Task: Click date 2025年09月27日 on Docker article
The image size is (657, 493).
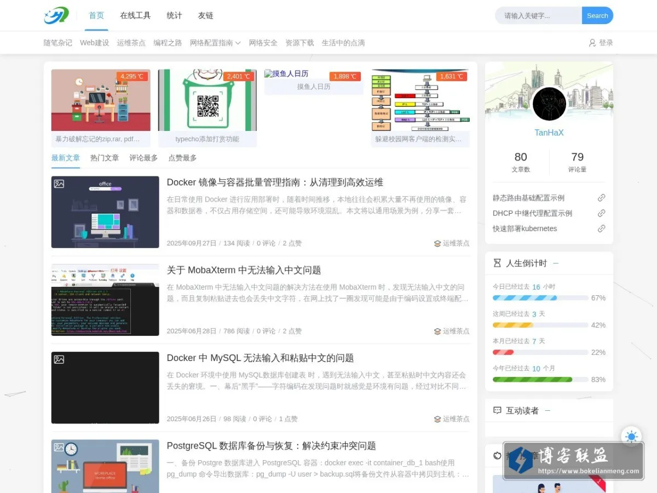Action: [192, 243]
